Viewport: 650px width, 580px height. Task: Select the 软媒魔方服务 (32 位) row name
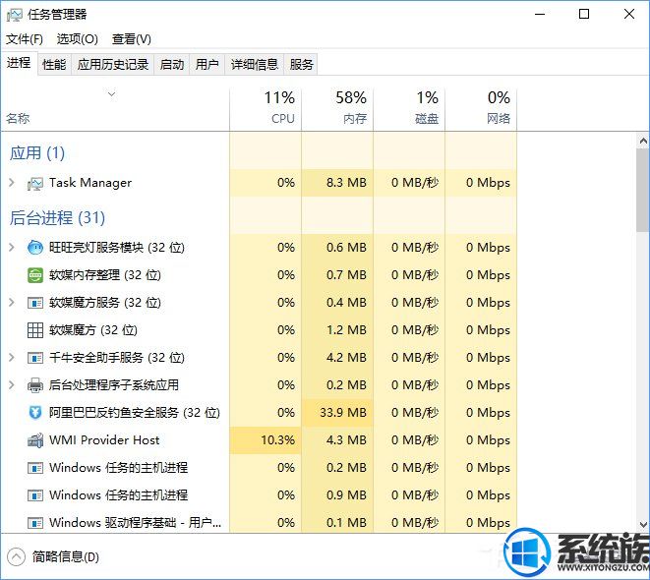point(105,303)
